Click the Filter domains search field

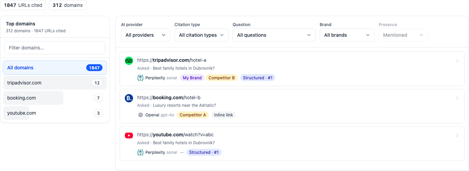[55, 48]
